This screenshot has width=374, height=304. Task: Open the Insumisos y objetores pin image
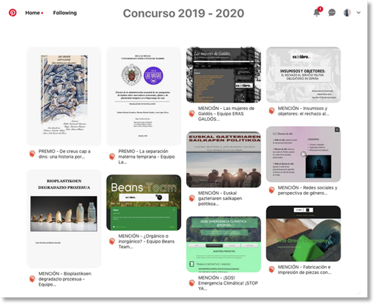pos(303,75)
